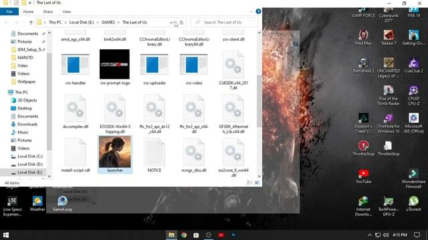The height and width of the screenshot is (240, 428).
Task: Select the dxcompiler.dll file
Action: coord(76,111)
